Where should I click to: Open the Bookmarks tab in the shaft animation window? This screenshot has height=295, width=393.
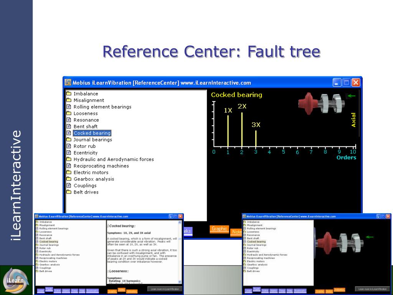click(x=300, y=291)
